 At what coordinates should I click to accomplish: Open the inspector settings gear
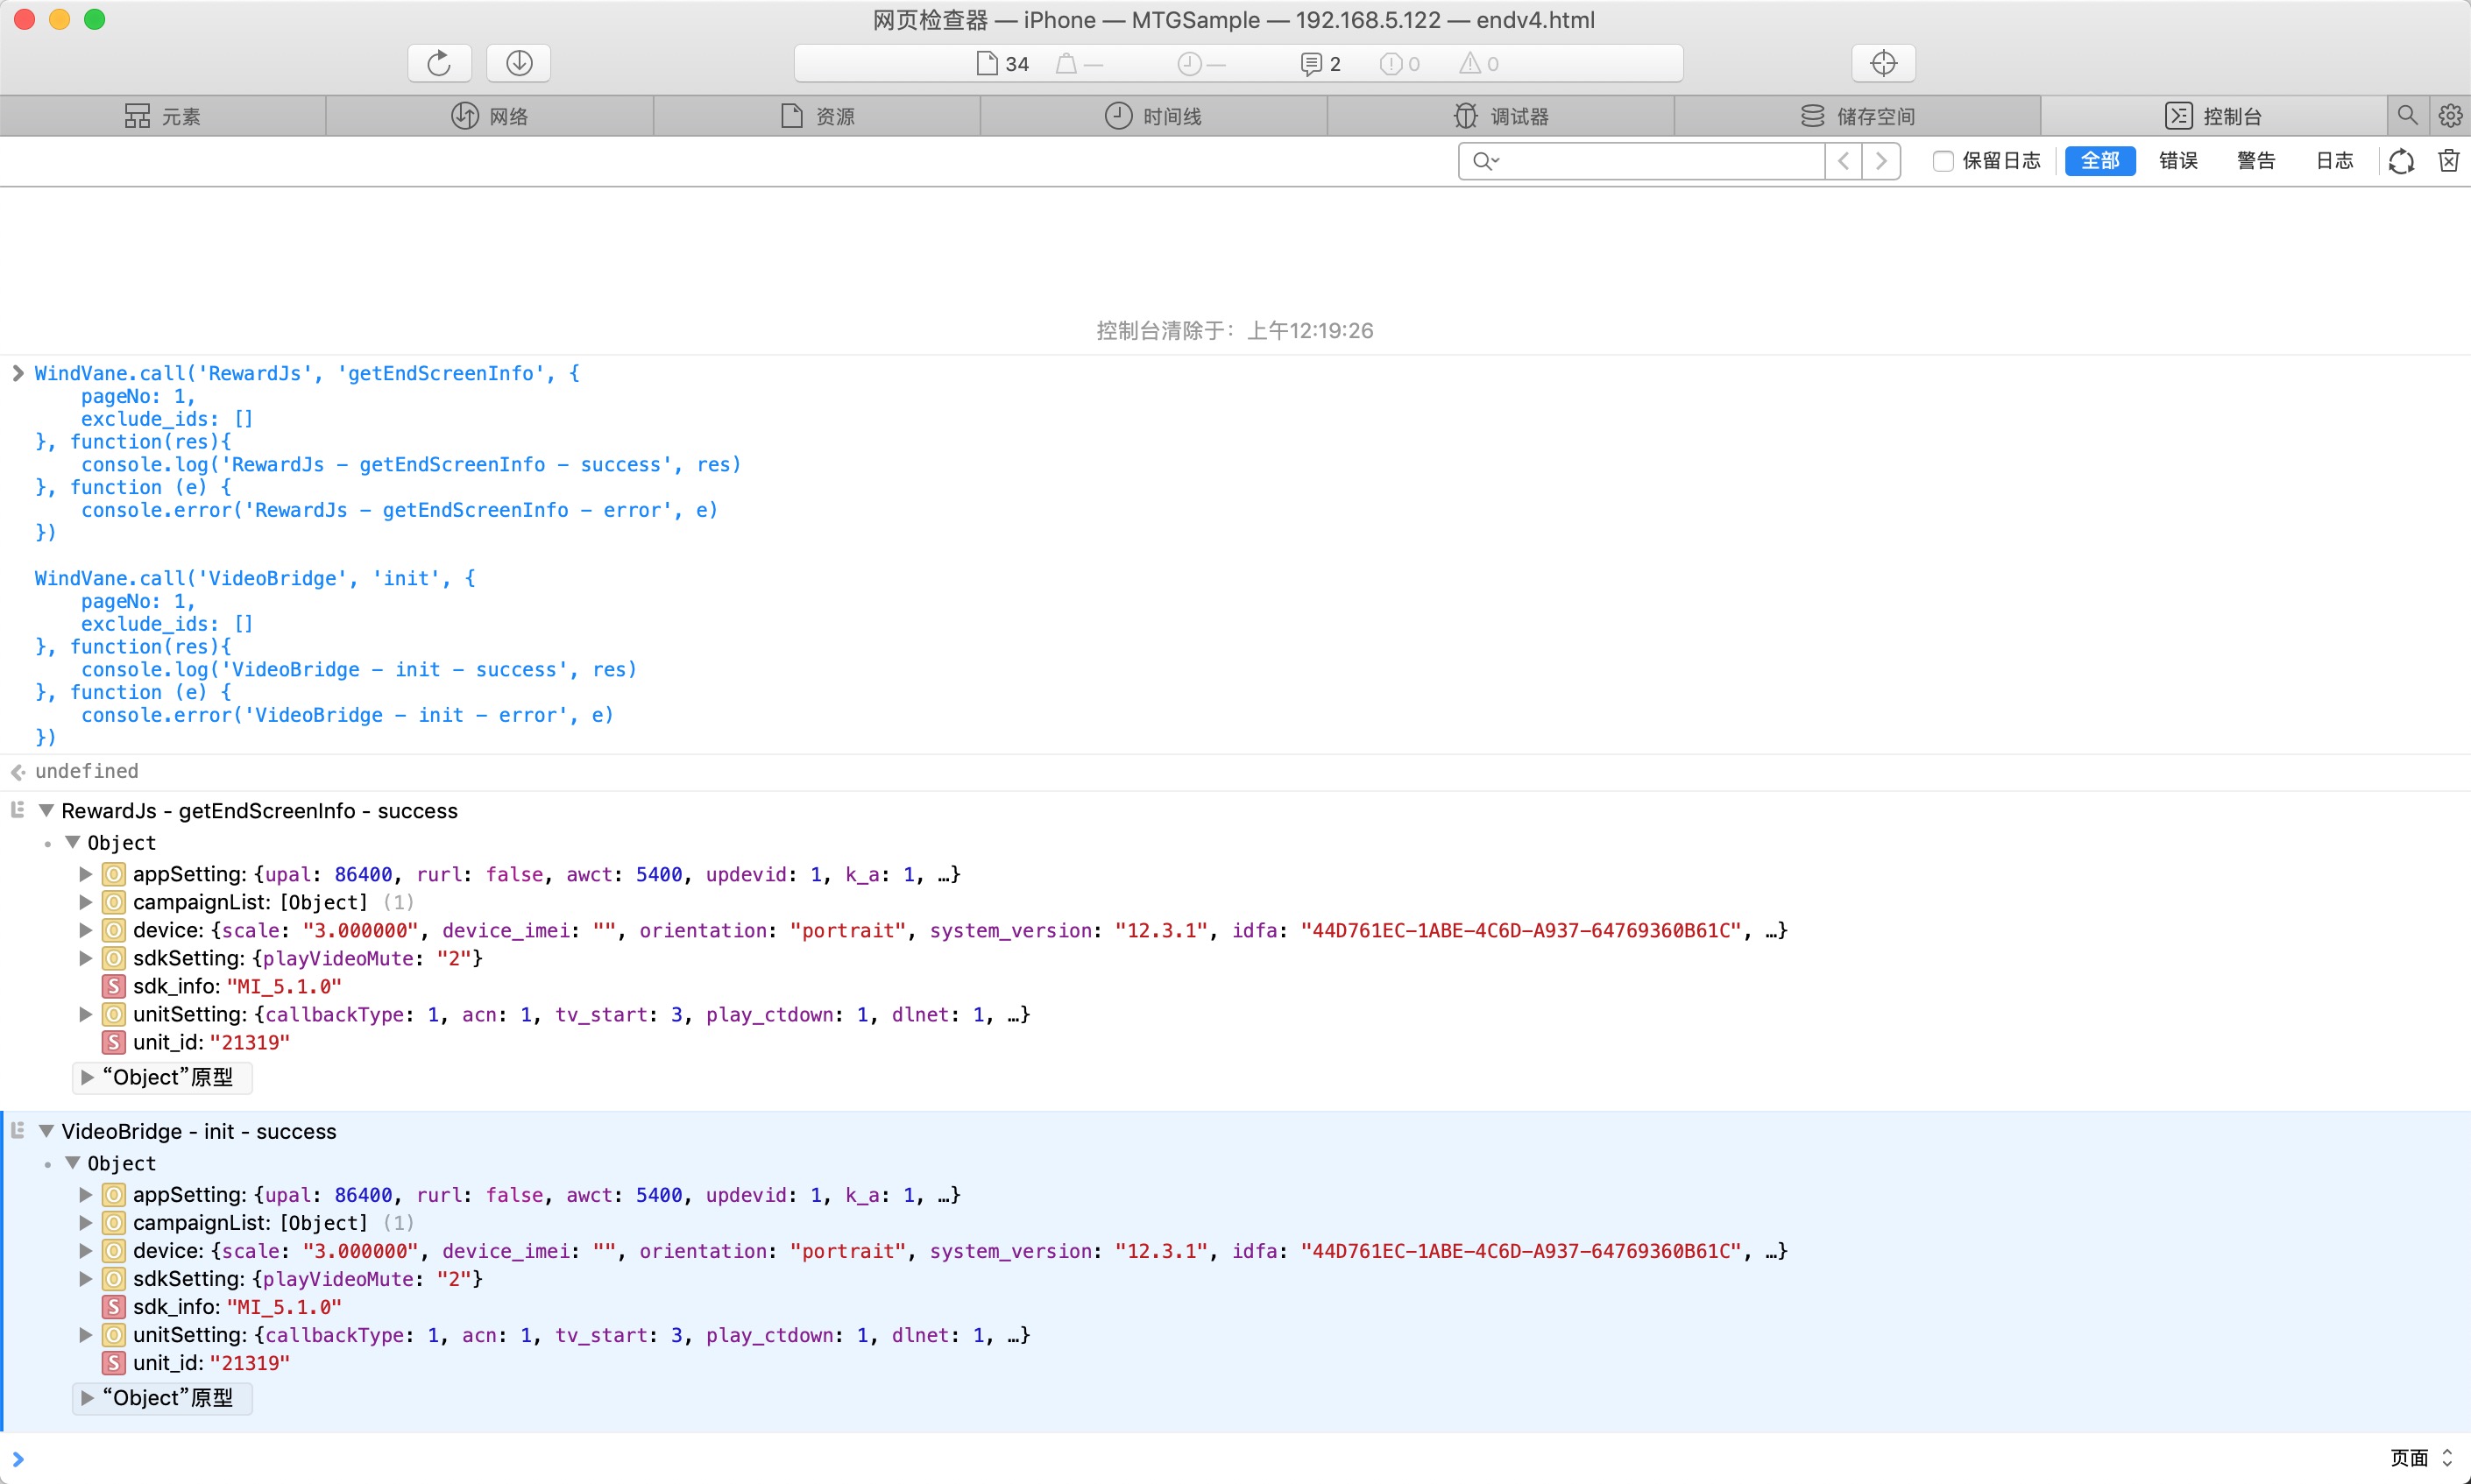click(2450, 116)
